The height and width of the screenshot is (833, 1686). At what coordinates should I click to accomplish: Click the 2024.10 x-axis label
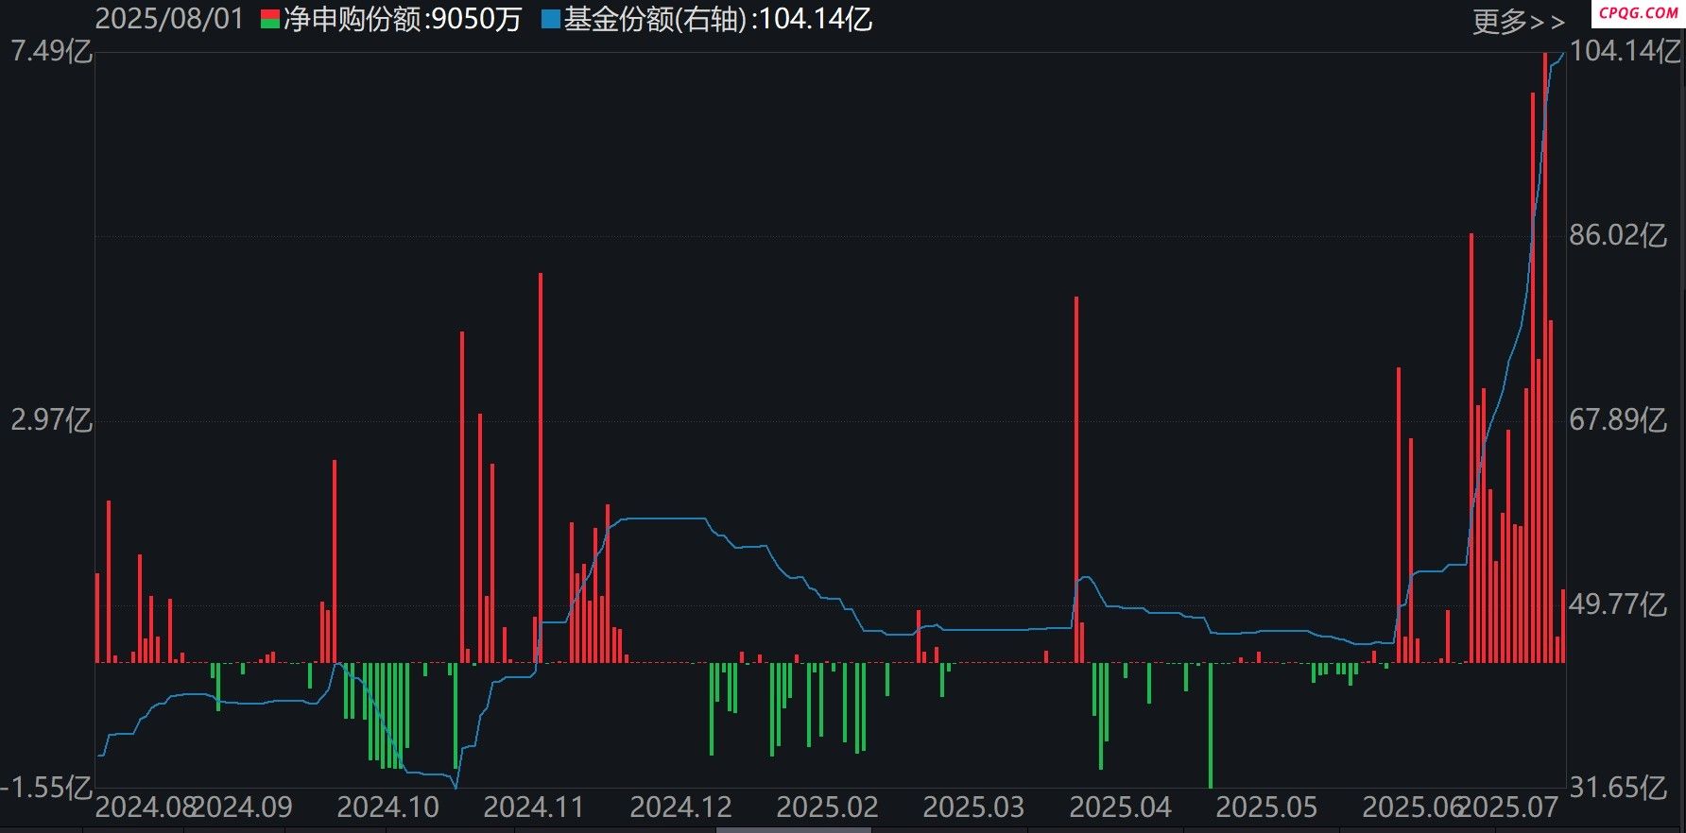click(388, 807)
